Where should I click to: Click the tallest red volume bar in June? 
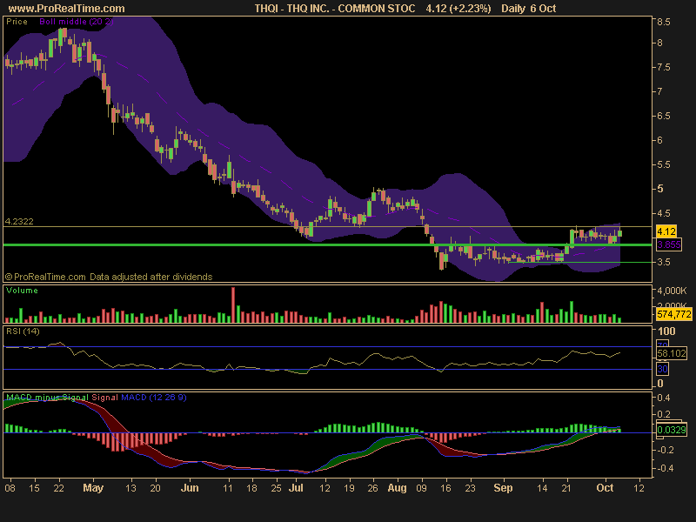coord(233,304)
